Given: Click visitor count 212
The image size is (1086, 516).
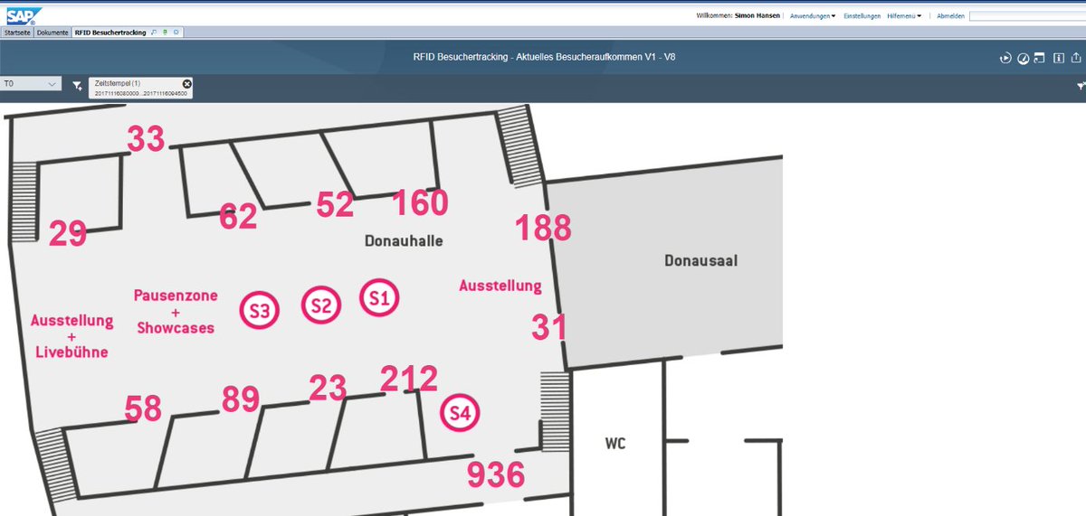Looking at the screenshot, I should tap(409, 378).
